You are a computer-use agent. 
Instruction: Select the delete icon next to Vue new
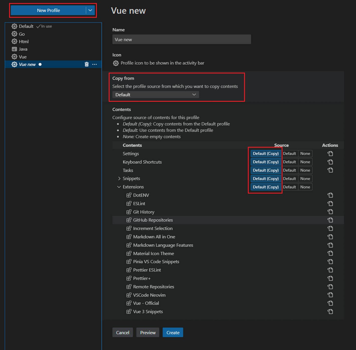tap(86, 64)
